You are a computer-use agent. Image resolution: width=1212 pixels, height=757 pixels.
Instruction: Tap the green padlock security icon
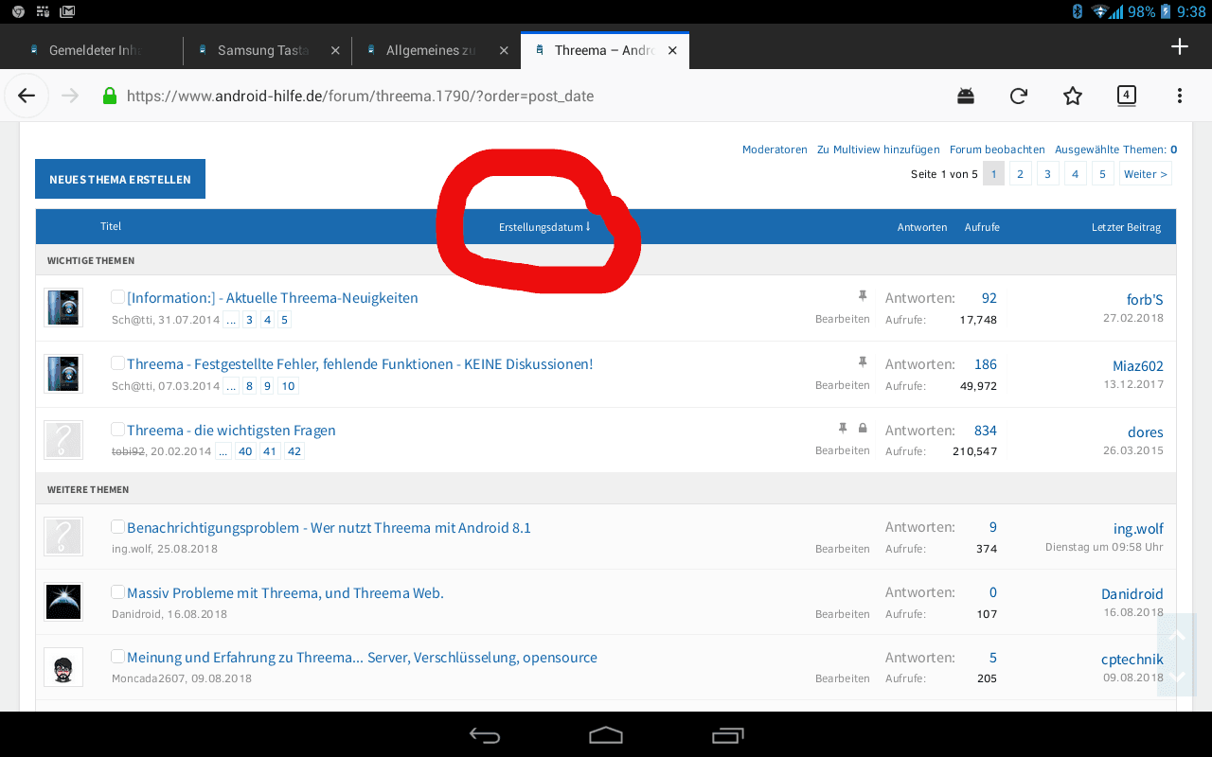110,96
